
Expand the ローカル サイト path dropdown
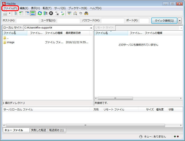point(91,28)
